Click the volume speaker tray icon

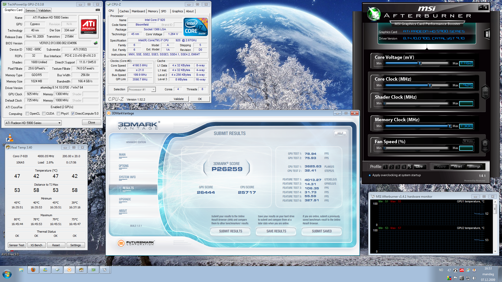[474, 278]
